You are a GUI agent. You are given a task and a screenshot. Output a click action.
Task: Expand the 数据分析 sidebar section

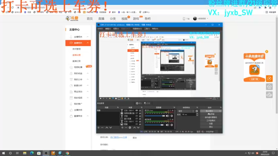[x=88, y=85]
